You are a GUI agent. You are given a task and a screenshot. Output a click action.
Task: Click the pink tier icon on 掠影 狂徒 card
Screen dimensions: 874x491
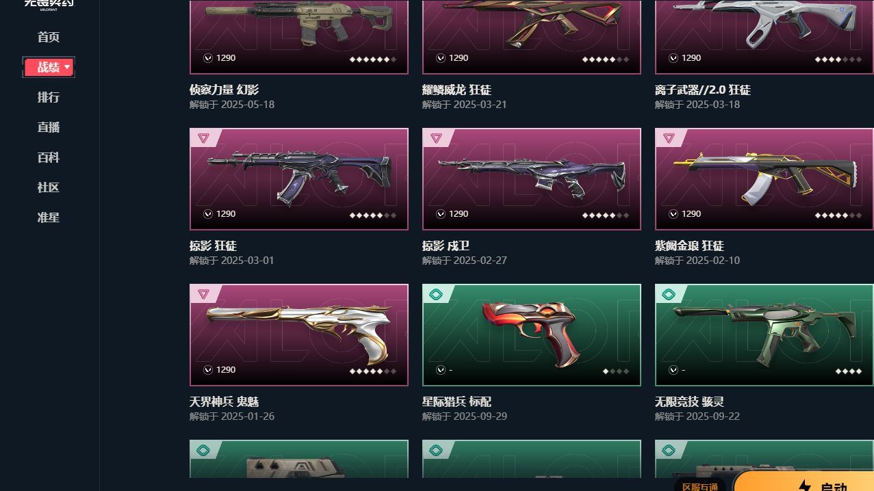(x=203, y=138)
